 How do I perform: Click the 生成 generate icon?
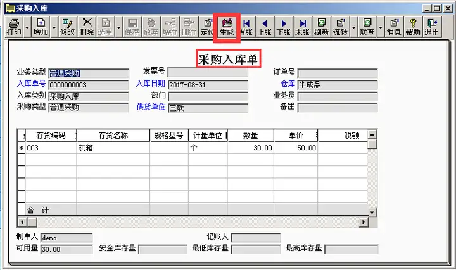(227, 27)
